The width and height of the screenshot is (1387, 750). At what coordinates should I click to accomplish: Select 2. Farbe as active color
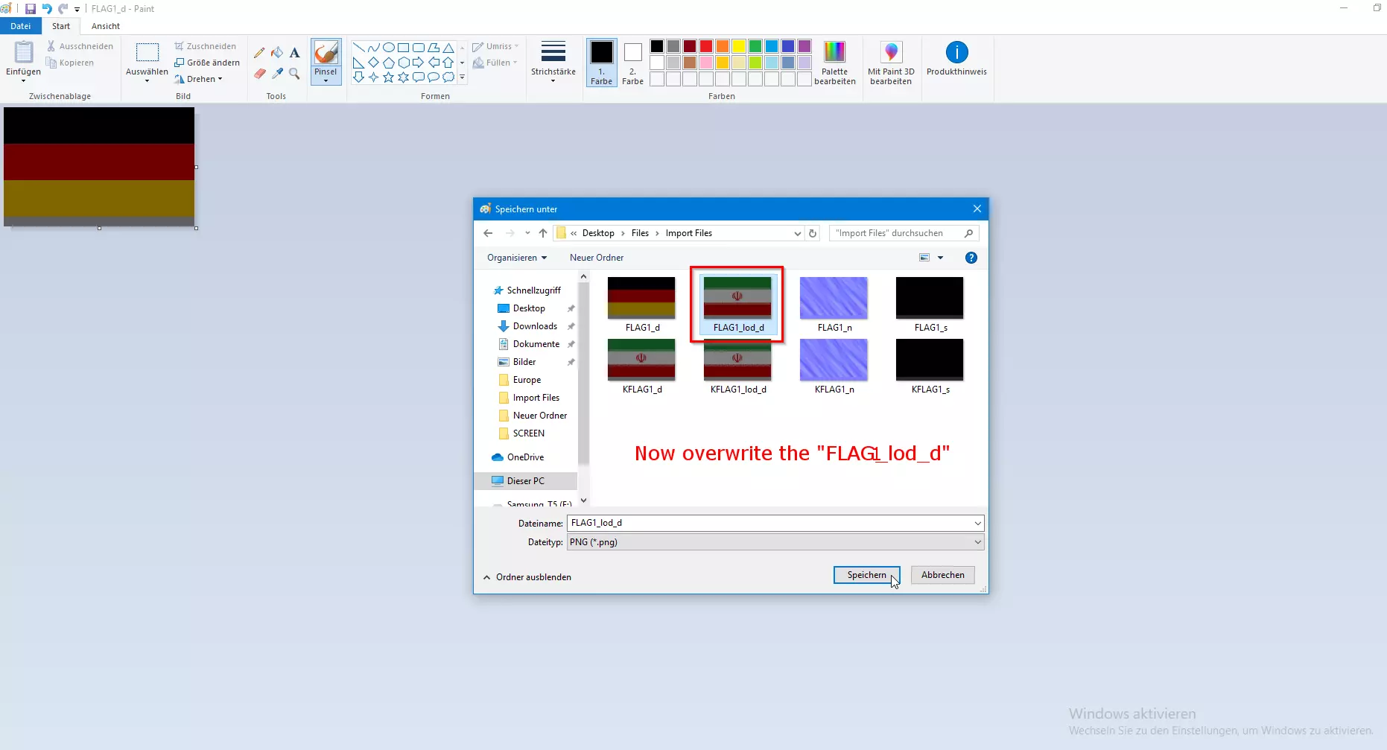[632, 63]
